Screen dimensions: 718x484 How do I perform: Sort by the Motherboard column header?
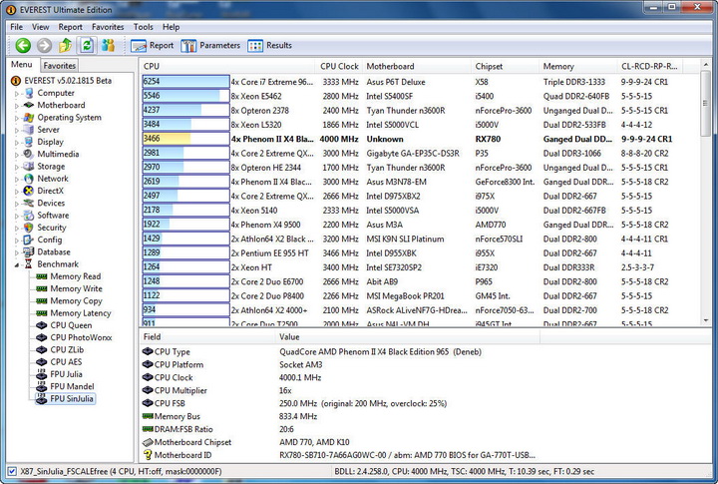point(417,66)
